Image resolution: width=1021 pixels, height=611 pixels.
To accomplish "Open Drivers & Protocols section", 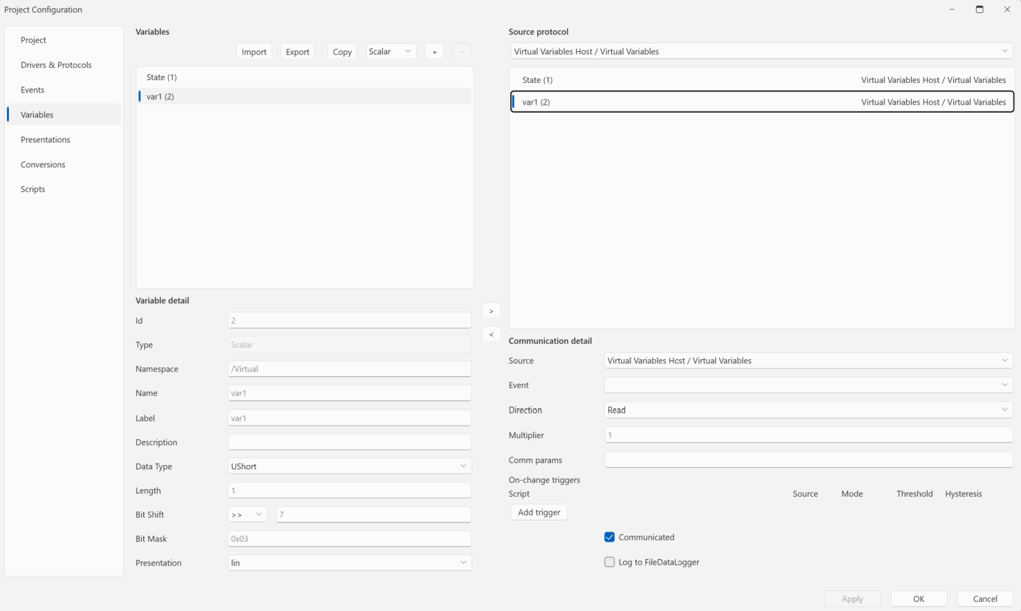I will pos(64,65).
